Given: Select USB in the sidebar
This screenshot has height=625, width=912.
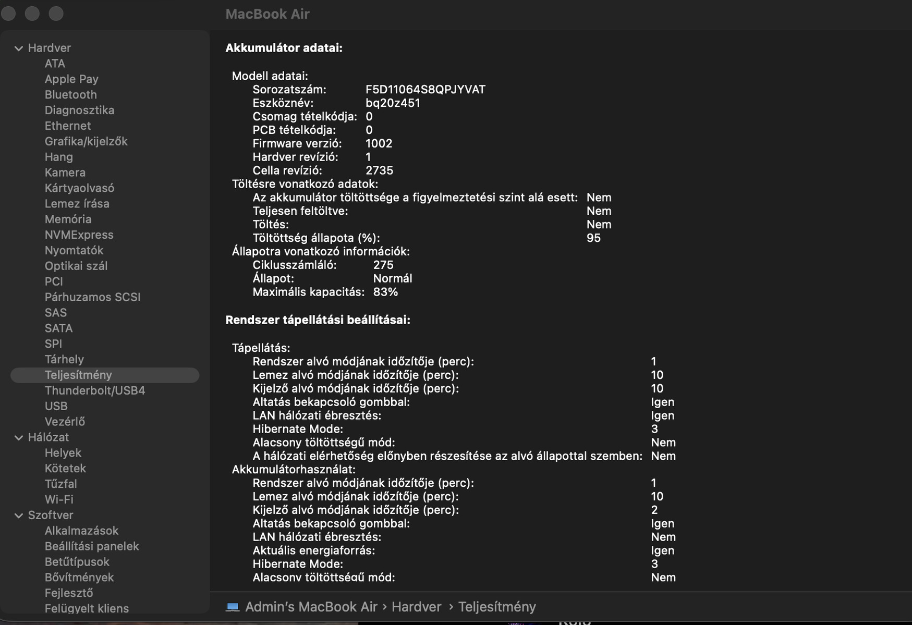Looking at the screenshot, I should coord(56,407).
